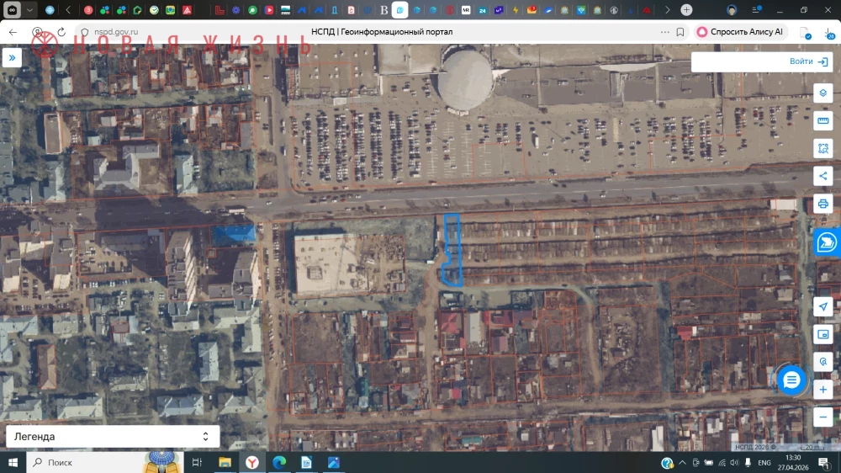The height and width of the screenshot is (473, 841).
Task: Zoom in with the plus button
Action: point(822,389)
